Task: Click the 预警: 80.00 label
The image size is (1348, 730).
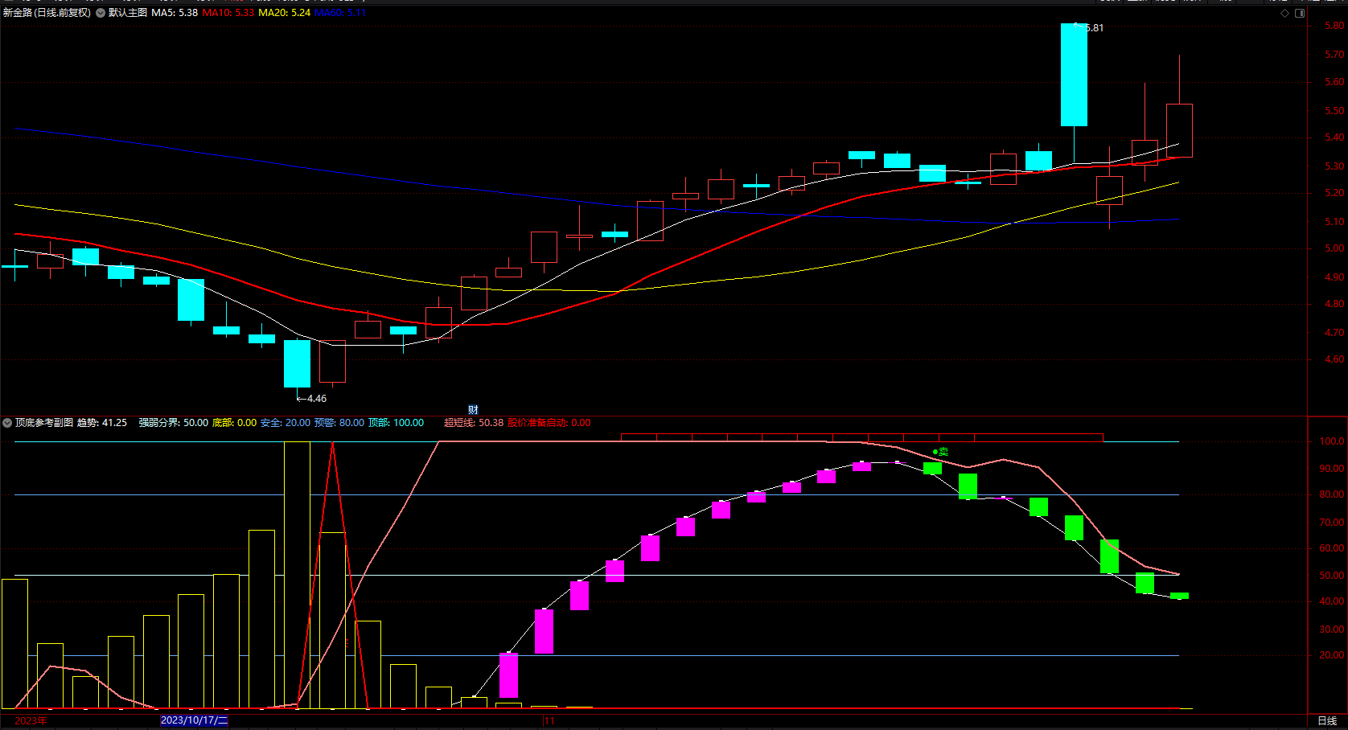Action: pos(339,423)
